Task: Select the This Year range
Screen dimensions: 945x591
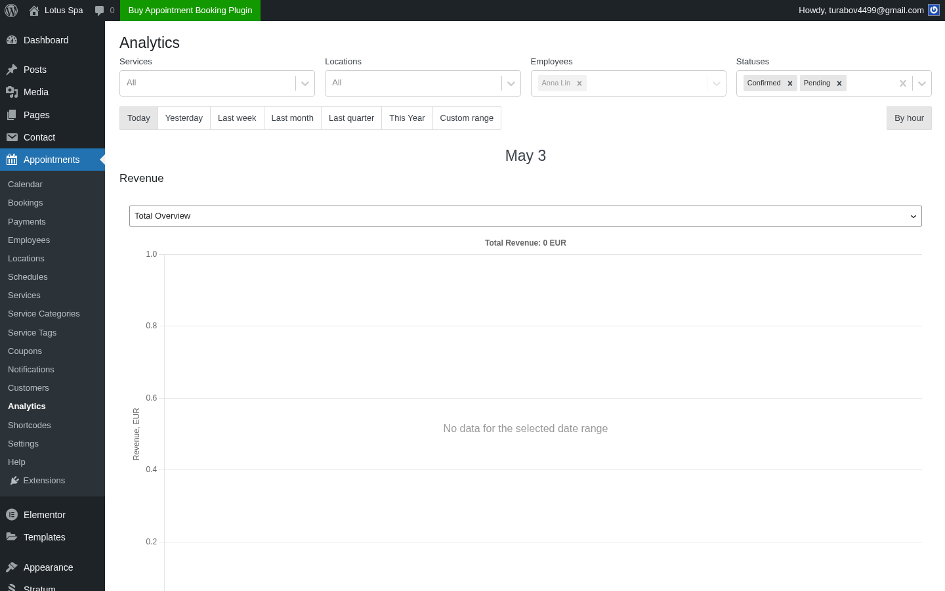Action: click(x=407, y=118)
